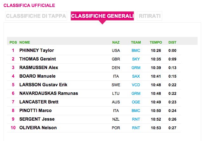Screen dimensions: 202x141
Task: Click the BMC team link for Phinney
Action: point(136,51)
